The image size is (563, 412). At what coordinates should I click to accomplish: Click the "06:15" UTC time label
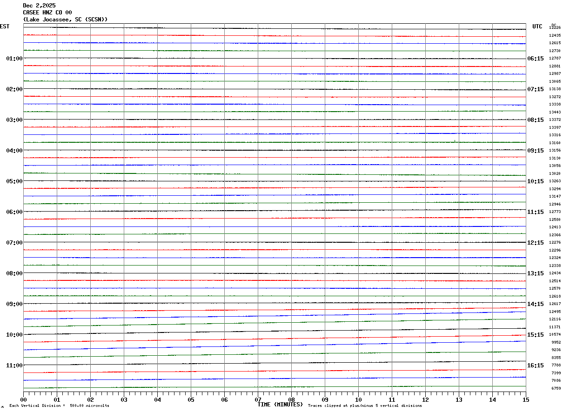tap(536, 59)
